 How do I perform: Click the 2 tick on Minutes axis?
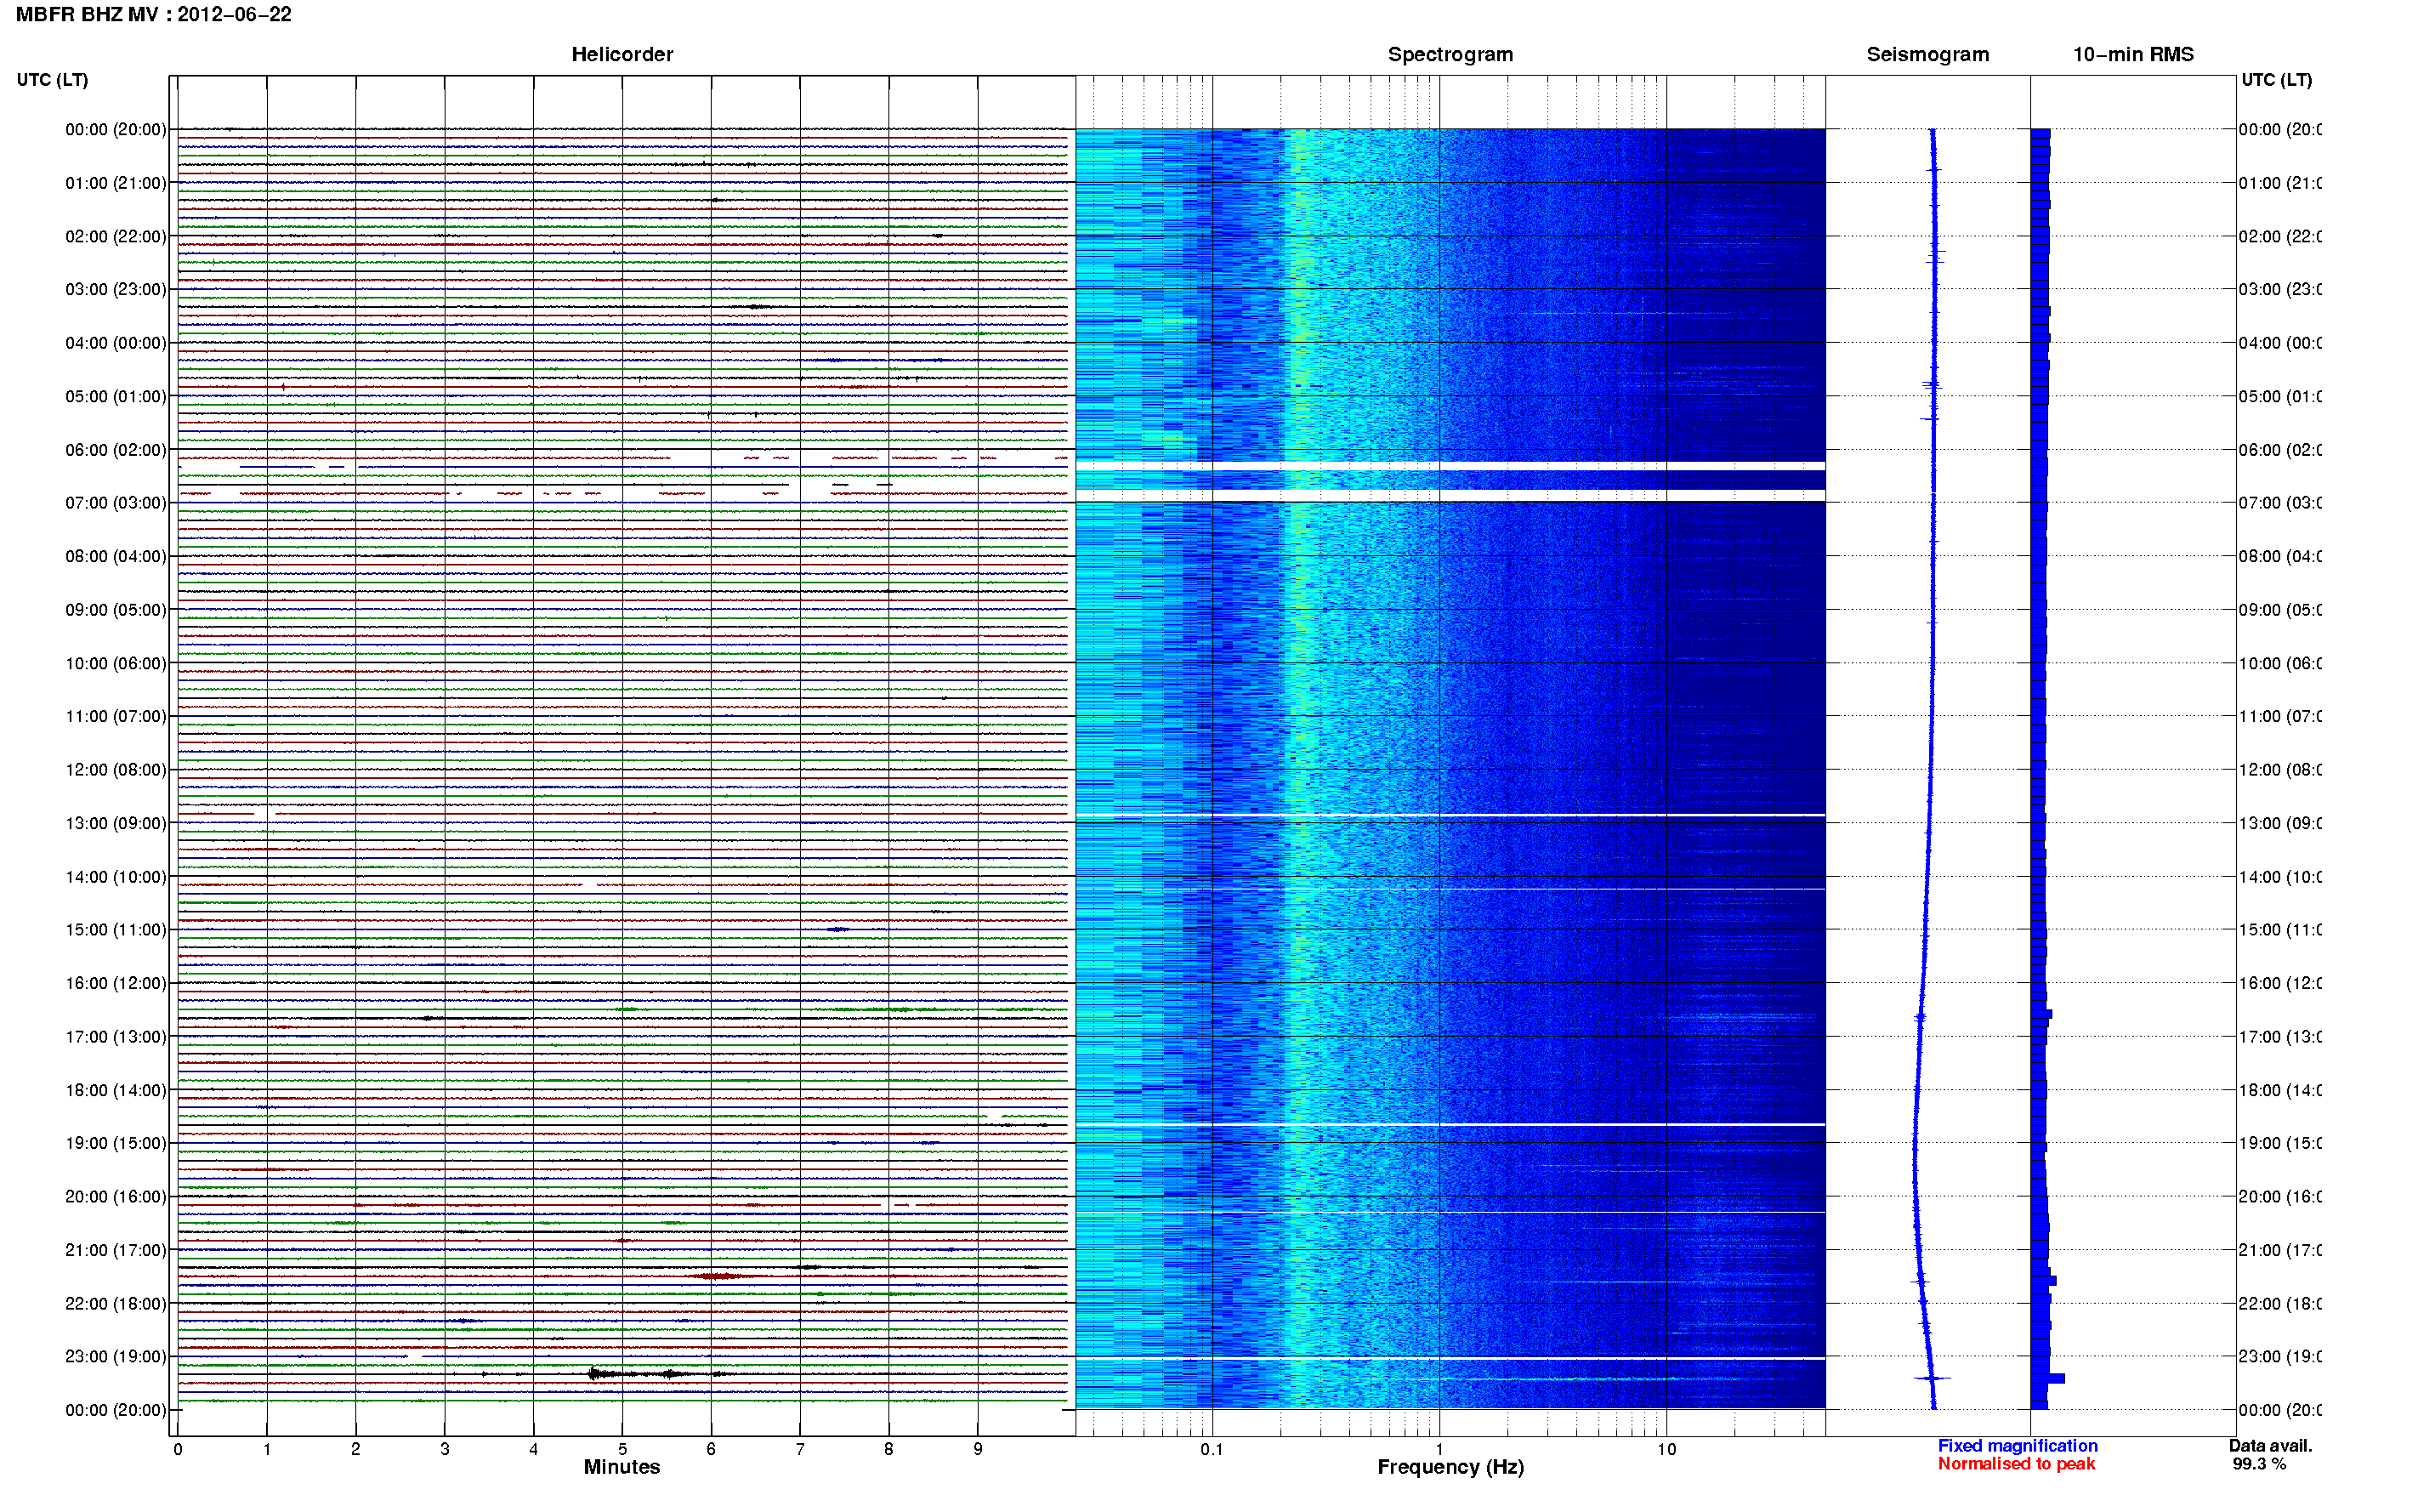(356, 1449)
